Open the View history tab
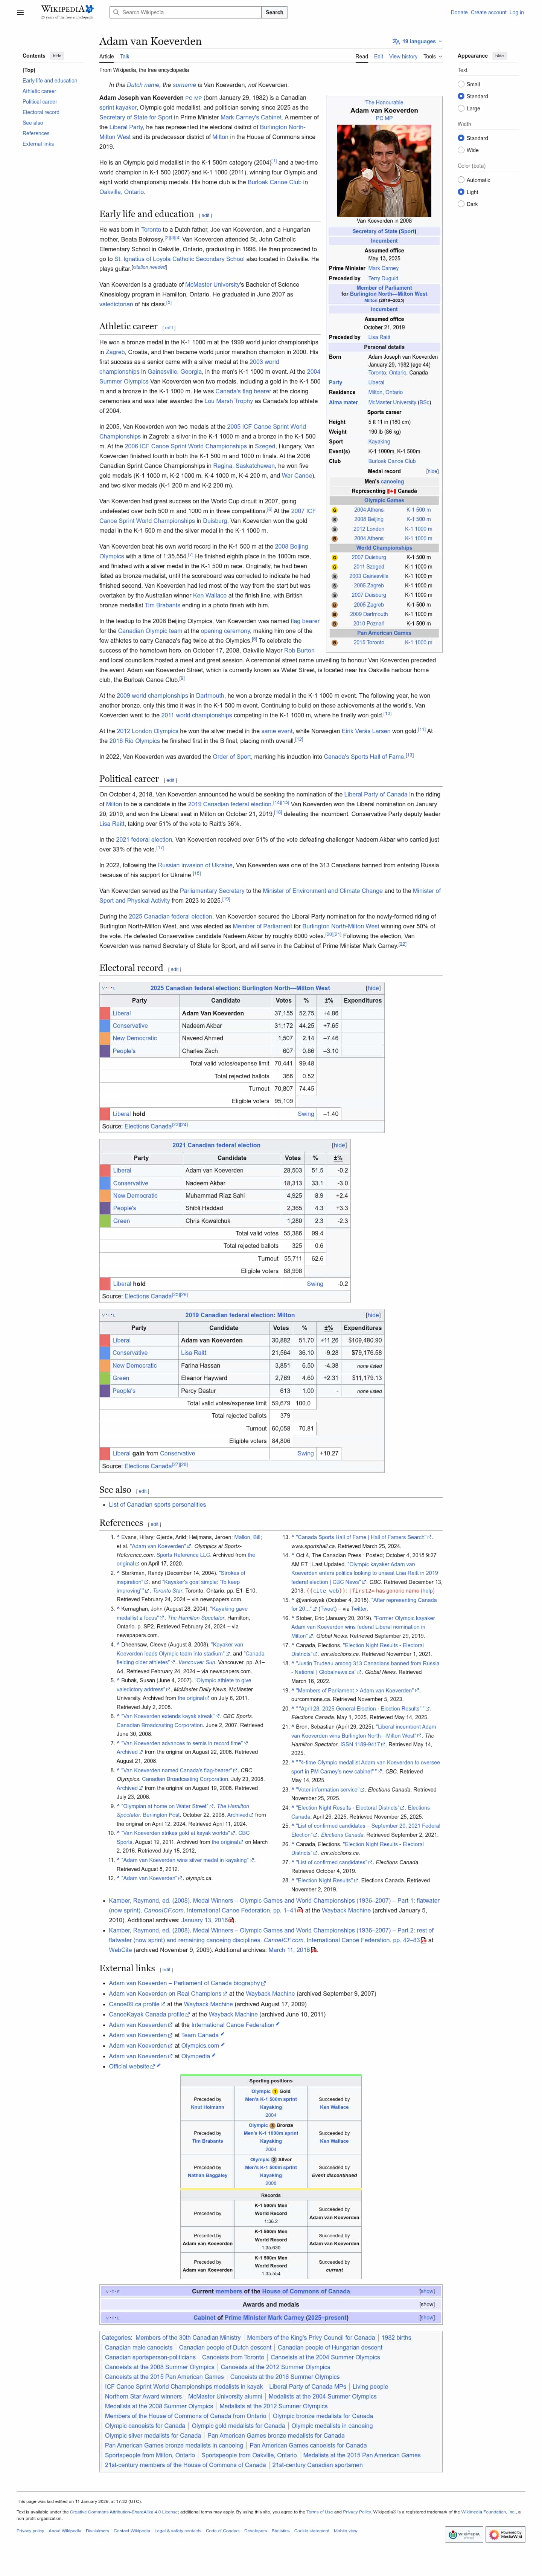This screenshot has height=2576, width=542. [402, 57]
